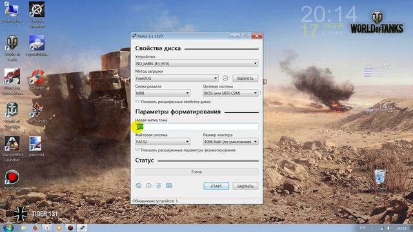Click the ЗАКРЫТЬ button
This screenshot has height=232, width=413.
tap(245, 186)
